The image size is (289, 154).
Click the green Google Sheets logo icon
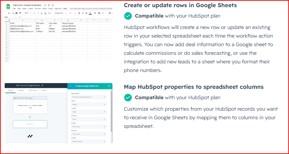[8, 6]
